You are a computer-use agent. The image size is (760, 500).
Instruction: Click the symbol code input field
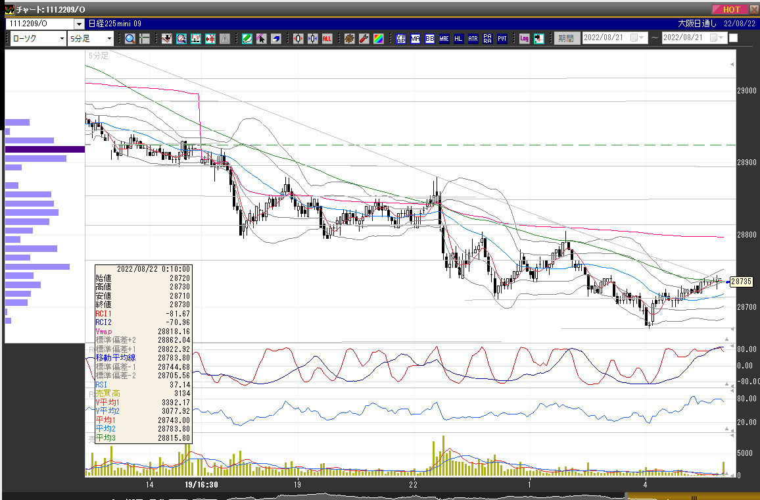(39, 23)
